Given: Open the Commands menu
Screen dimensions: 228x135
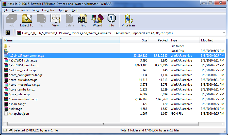Looking at the screenshot, I should (x=20, y=10).
